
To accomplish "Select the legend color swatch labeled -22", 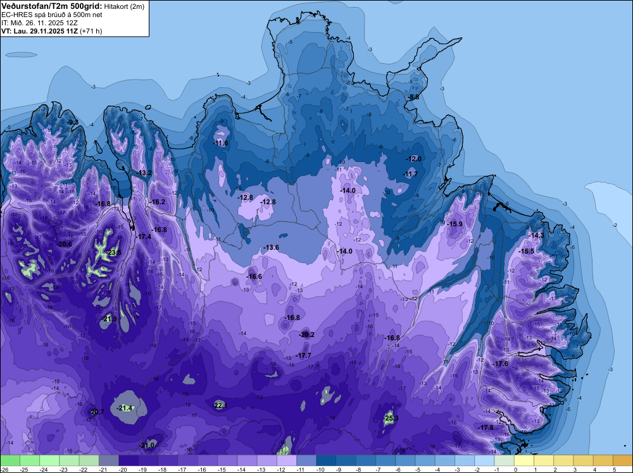I will point(89,460).
